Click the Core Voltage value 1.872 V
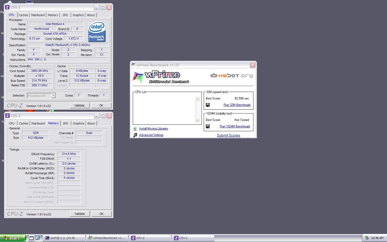Screen dimensions: 387x242 tap(74, 38)
